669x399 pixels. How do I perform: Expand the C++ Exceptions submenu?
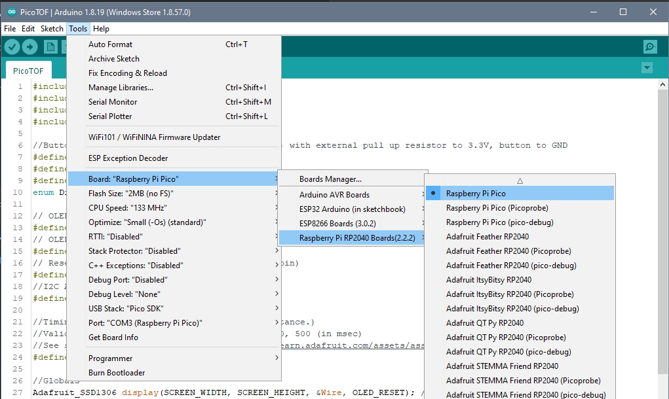click(174, 266)
